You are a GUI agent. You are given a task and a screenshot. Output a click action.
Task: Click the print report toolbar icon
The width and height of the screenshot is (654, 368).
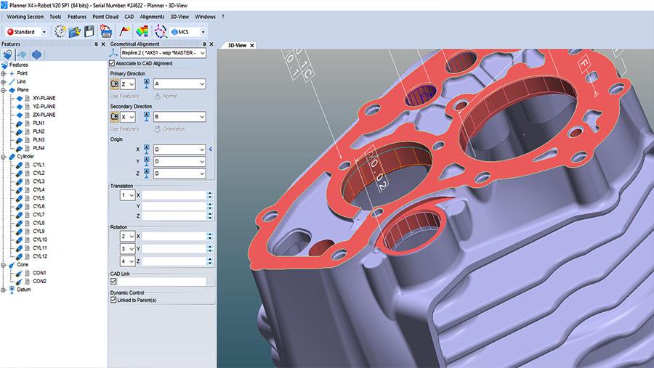pos(106,32)
